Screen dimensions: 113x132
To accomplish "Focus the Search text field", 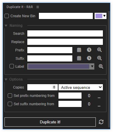I will pyautogui.click(x=65, y=34).
